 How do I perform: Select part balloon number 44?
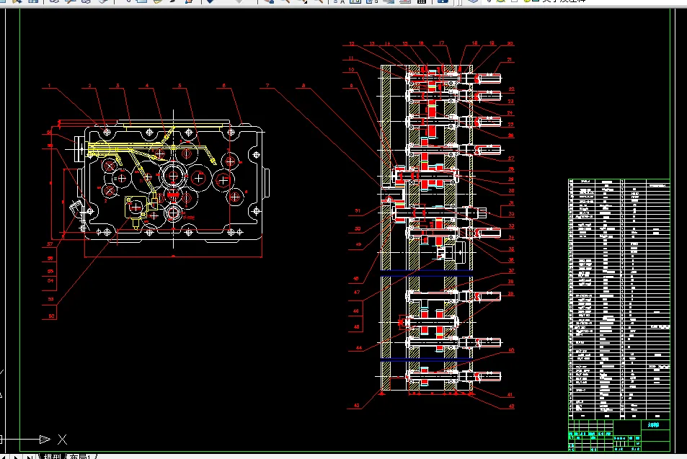(x=359, y=348)
